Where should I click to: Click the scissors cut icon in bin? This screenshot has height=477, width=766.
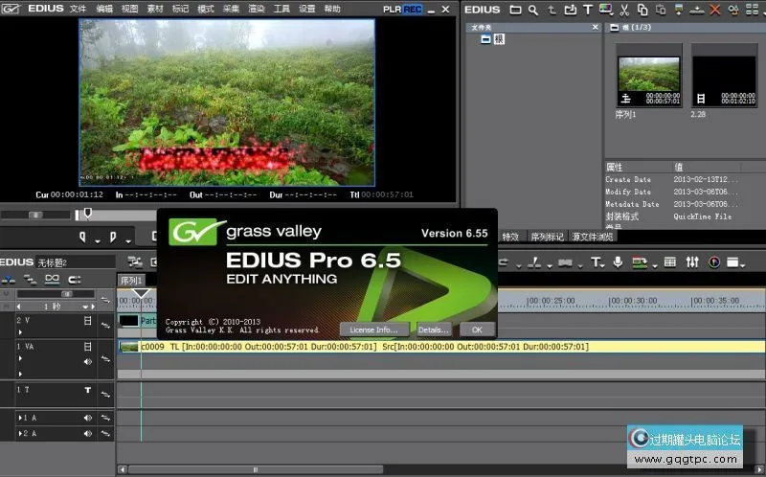(x=623, y=10)
